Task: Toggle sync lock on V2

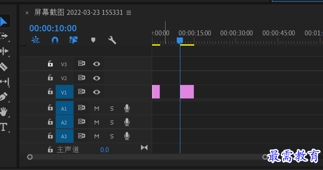Action: pyautogui.click(x=82, y=77)
